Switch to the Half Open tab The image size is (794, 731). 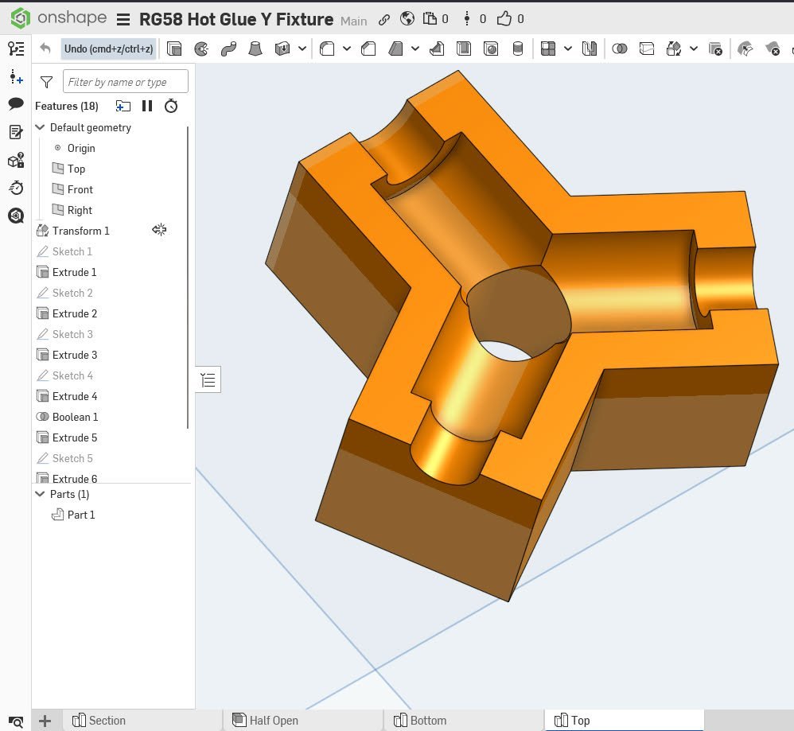pos(274,721)
